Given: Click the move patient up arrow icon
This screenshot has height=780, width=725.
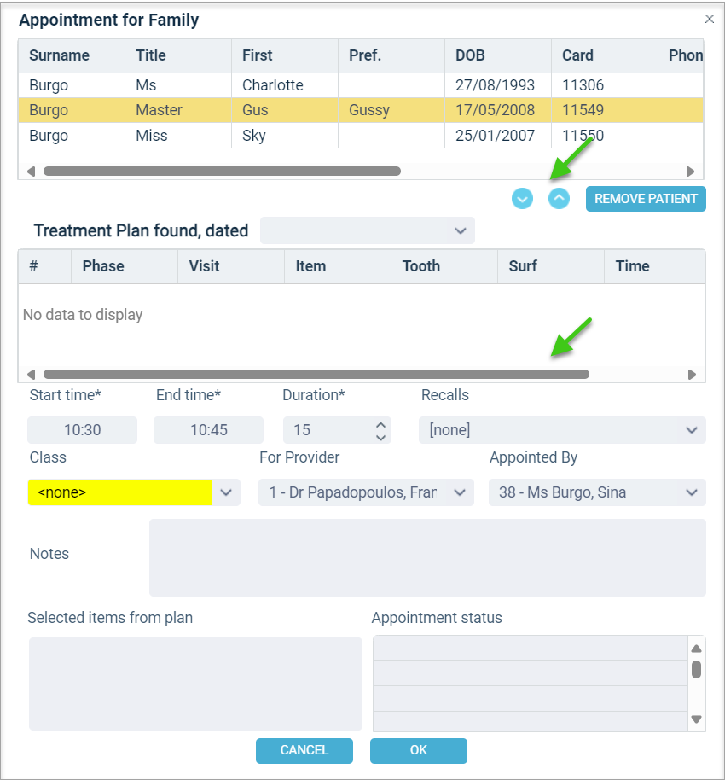Looking at the screenshot, I should [x=559, y=199].
